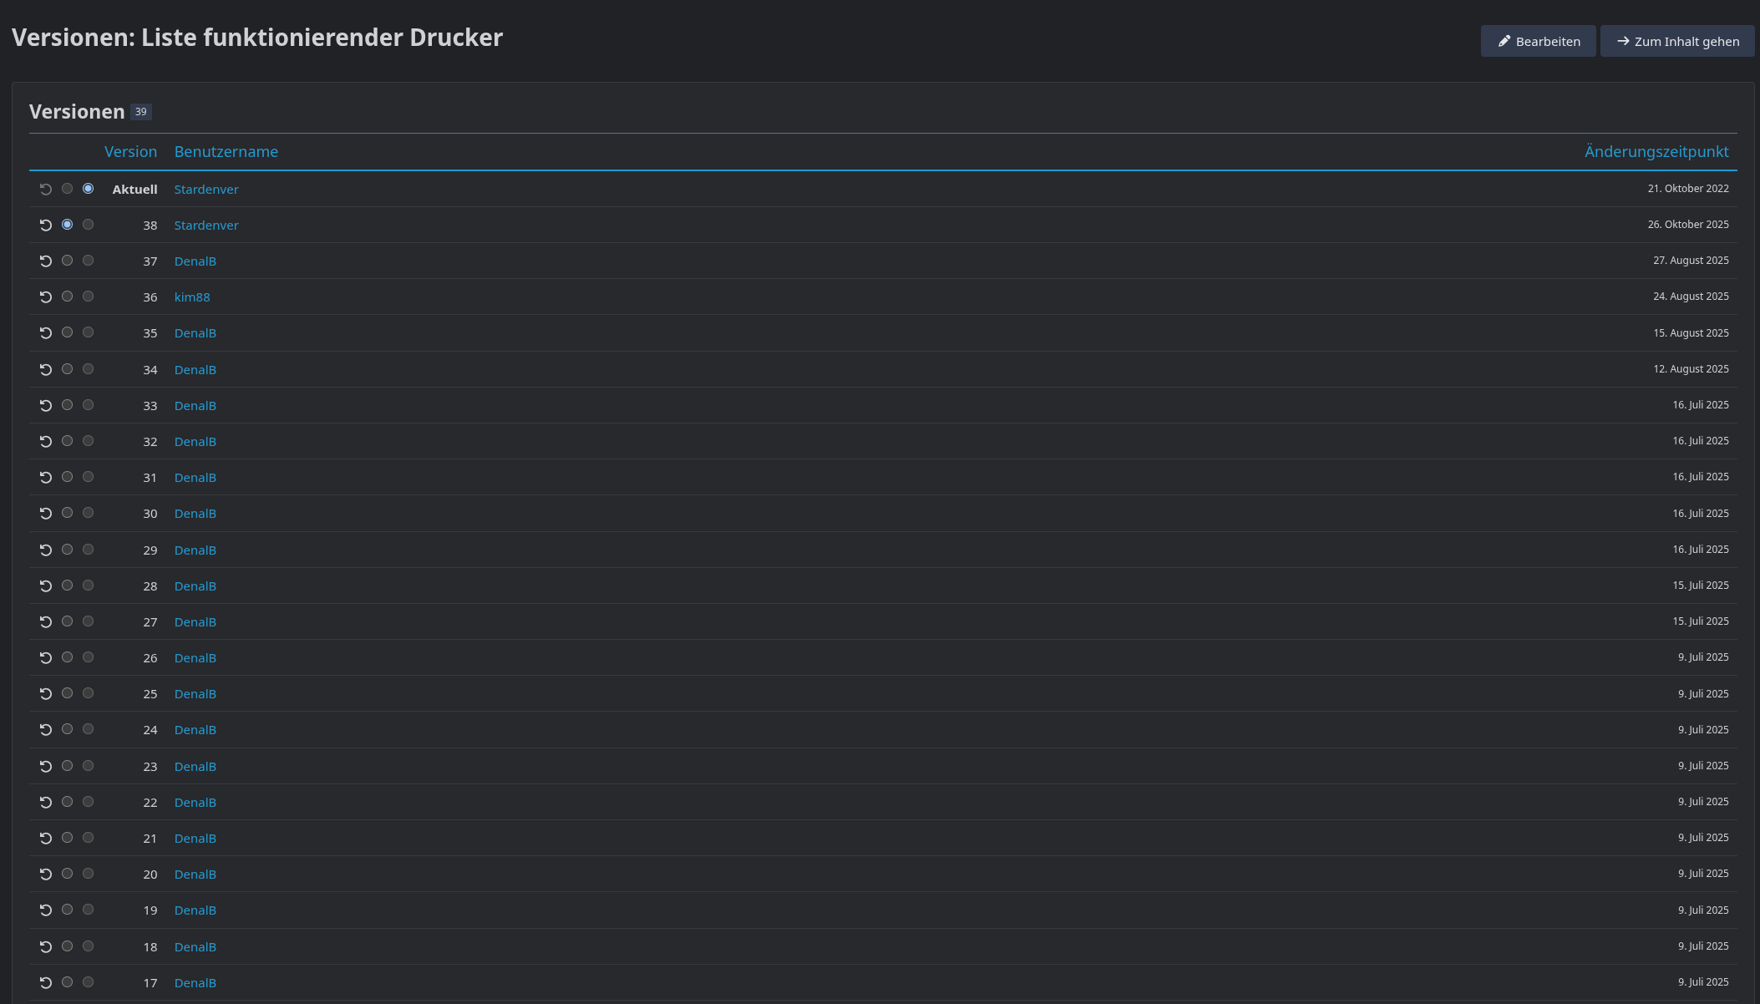Open Stardenver's profile in the Aktuell row
This screenshot has width=1760, height=1004.
coord(206,190)
